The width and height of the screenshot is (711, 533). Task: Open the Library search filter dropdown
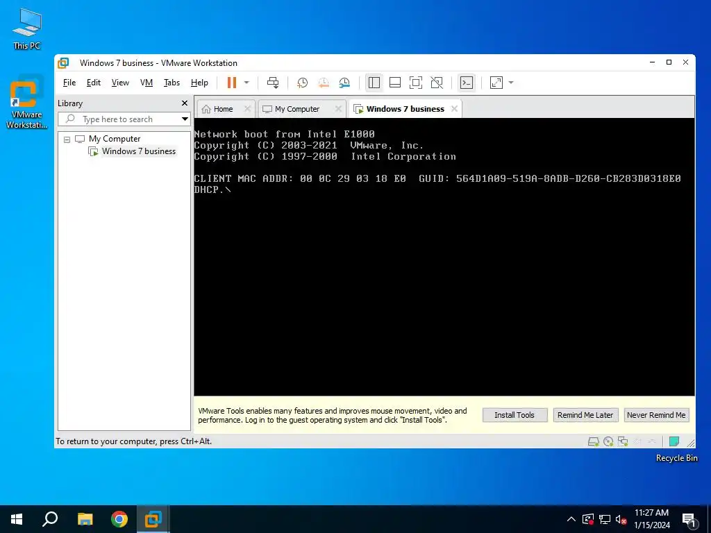pos(185,119)
